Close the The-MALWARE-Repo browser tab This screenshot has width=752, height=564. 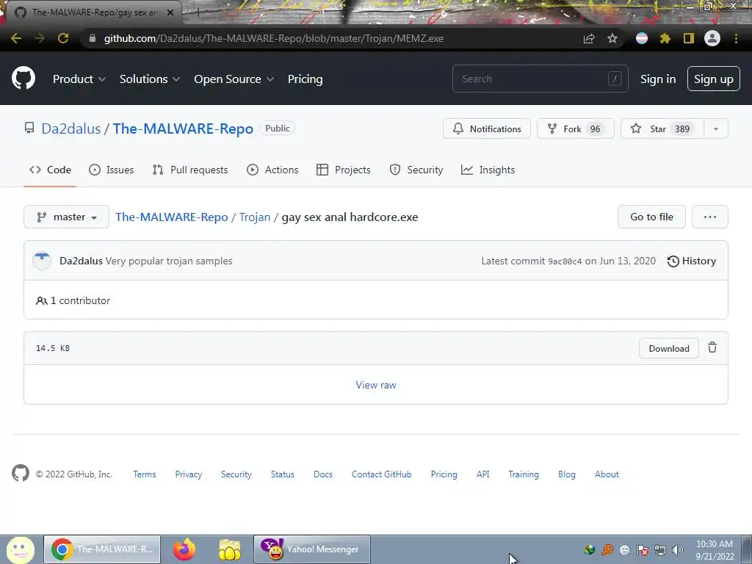(x=170, y=12)
